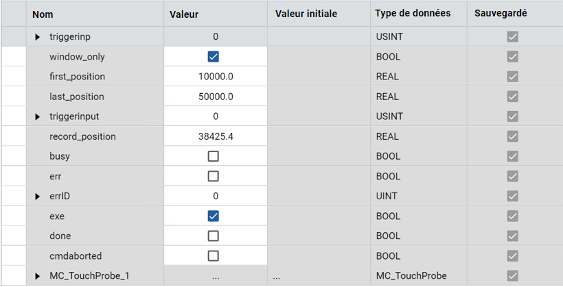
Task: Edit record_position value 38425.4
Action: pos(216,136)
